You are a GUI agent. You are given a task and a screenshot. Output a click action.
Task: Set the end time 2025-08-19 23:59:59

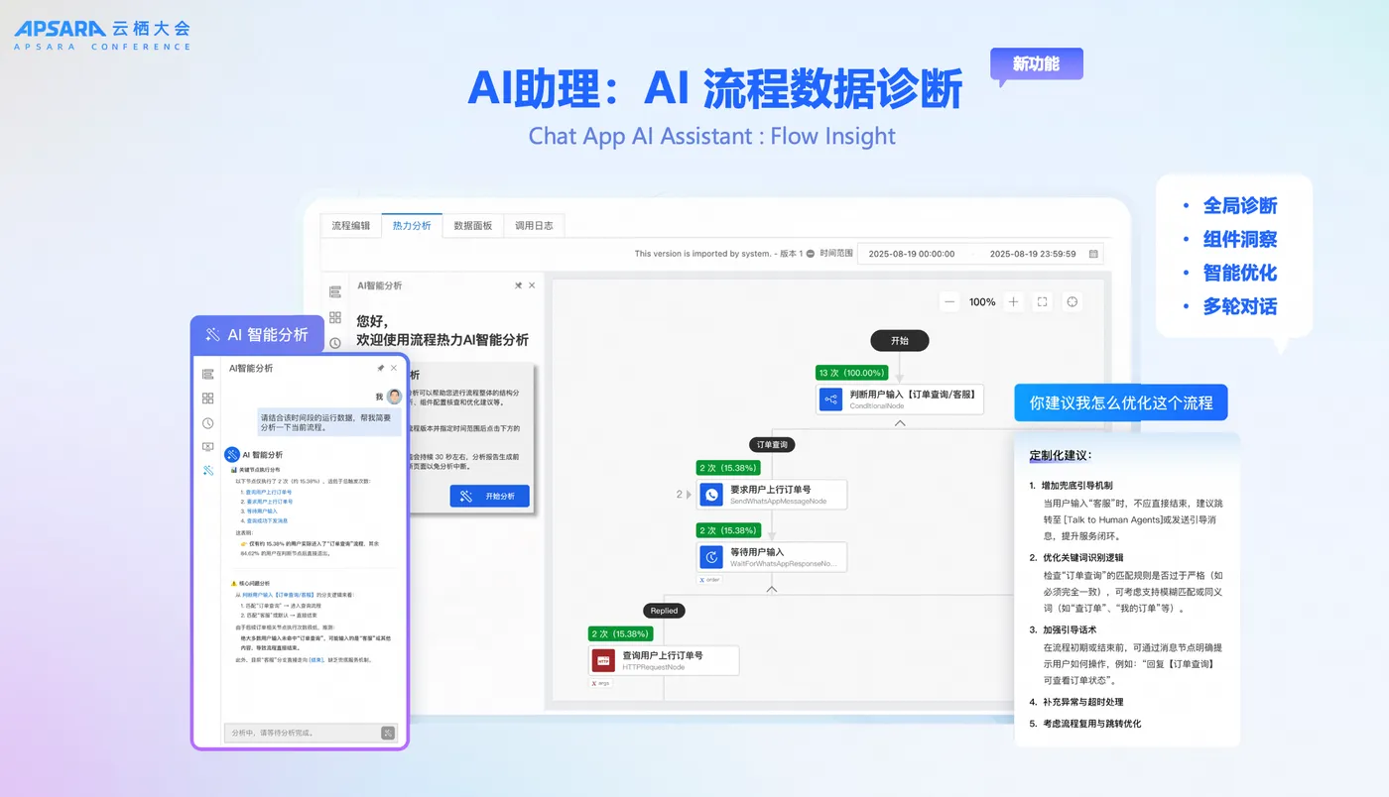1033,254
